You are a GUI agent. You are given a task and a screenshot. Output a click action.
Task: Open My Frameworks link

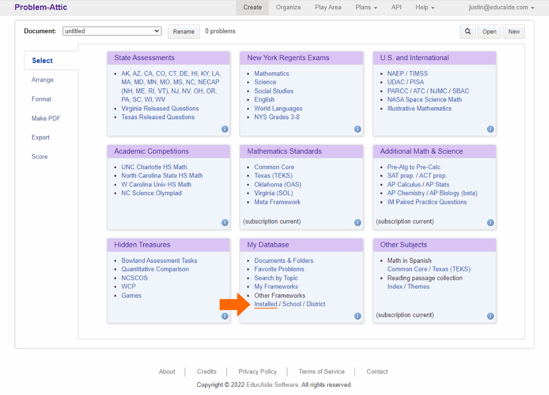tap(276, 287)
